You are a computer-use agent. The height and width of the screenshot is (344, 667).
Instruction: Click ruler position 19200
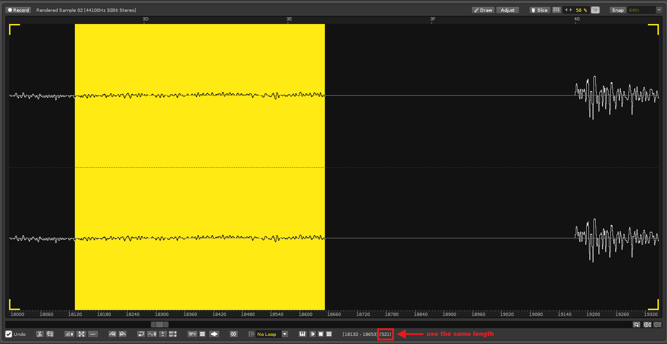point(593,314)
